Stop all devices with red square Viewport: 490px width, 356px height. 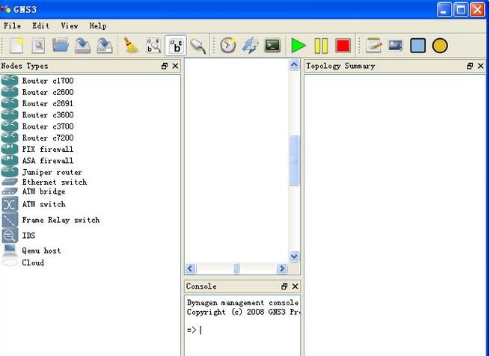point(343,46)
